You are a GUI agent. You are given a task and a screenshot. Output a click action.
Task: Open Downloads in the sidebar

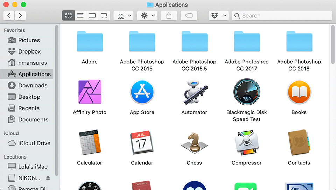tap(27, 85)
